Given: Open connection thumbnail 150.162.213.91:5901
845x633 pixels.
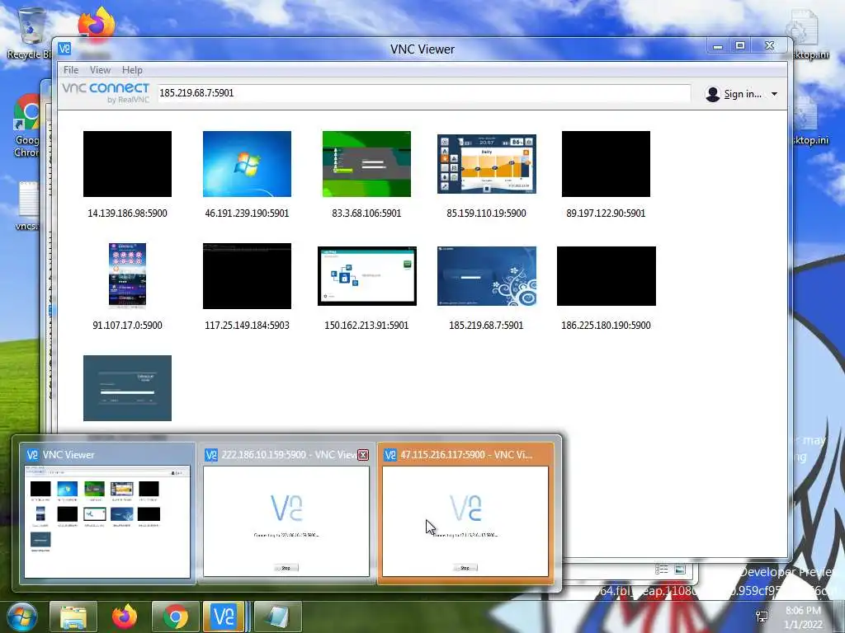Looking at the screenshot, I should (367, 276).
